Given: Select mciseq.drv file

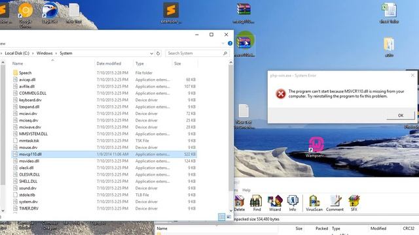Looking at the screenshot, I should pyautogui.click(x=28, y=120).
